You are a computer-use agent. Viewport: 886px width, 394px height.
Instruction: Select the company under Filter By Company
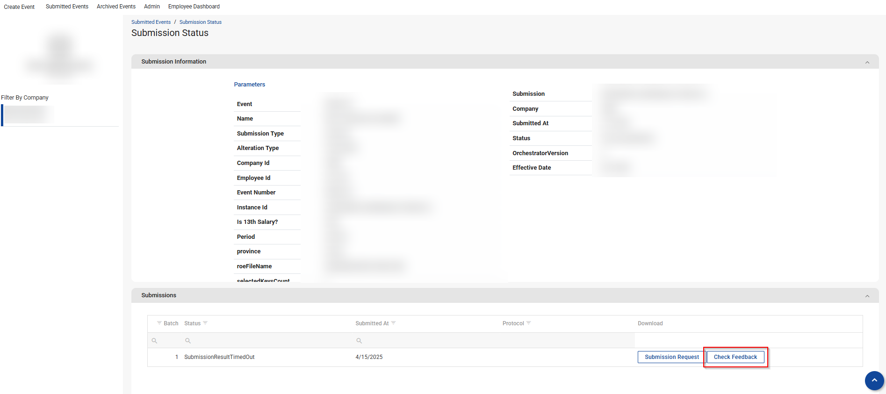click(x=29, y=115)
